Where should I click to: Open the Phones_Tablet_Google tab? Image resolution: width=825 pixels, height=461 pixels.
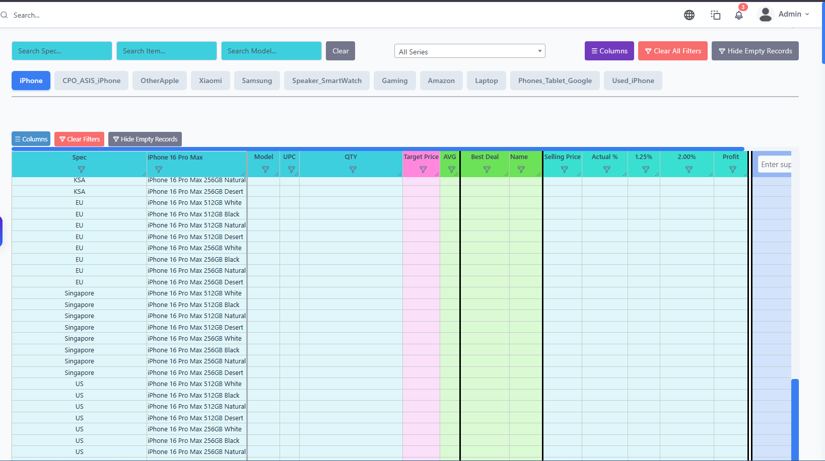point(555,81)
